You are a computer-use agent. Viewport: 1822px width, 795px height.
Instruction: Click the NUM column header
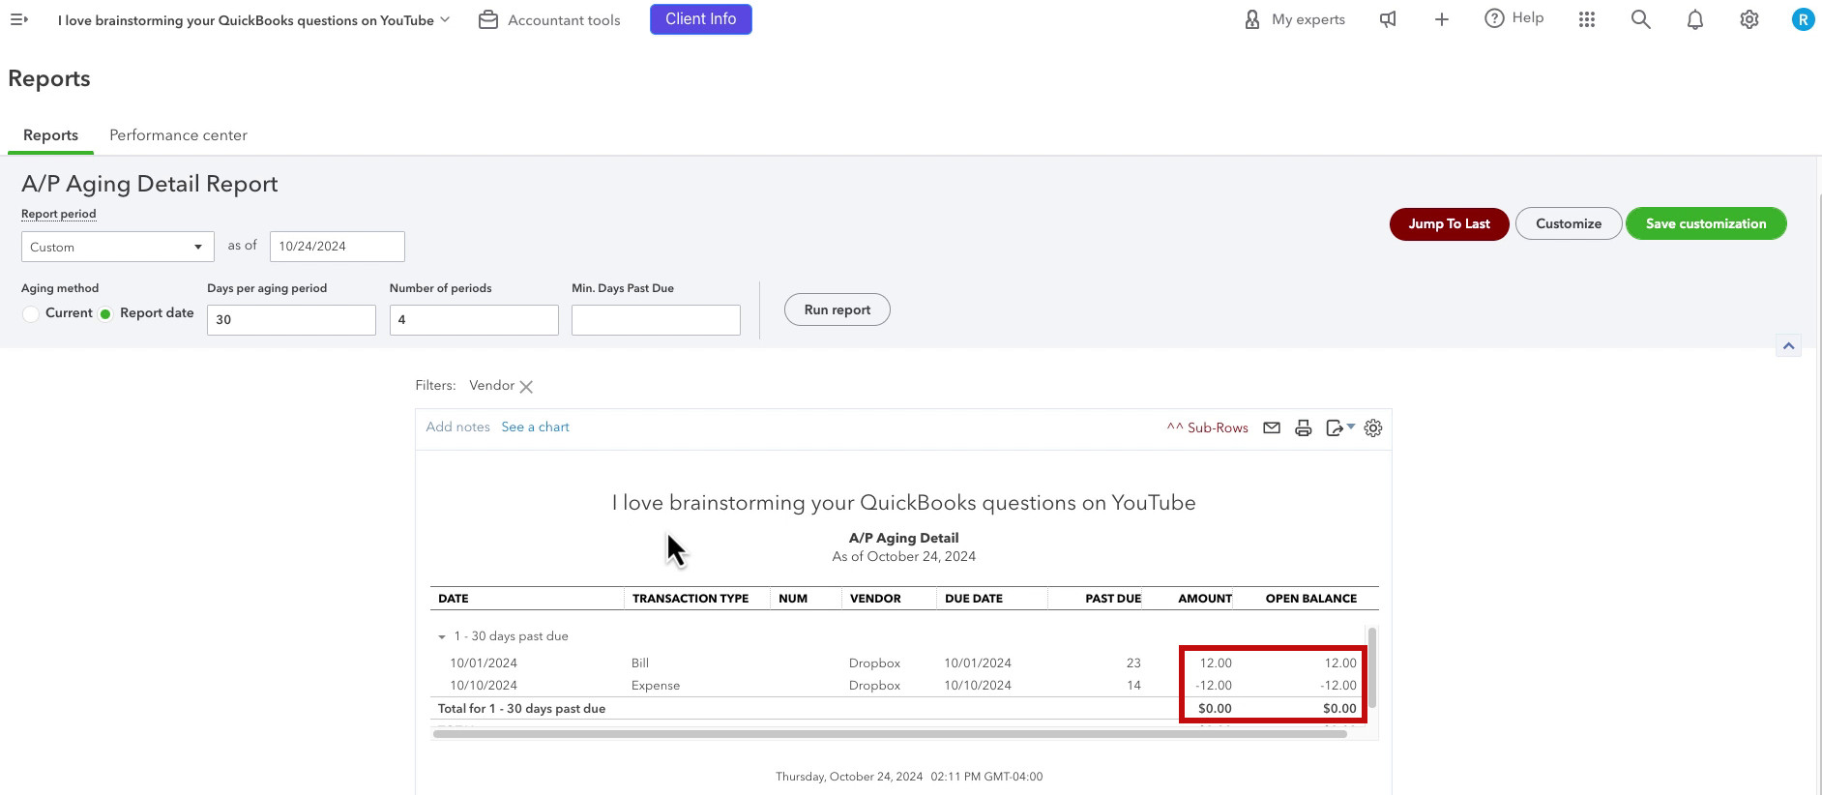pyautogui.click(x=793, y=599)
